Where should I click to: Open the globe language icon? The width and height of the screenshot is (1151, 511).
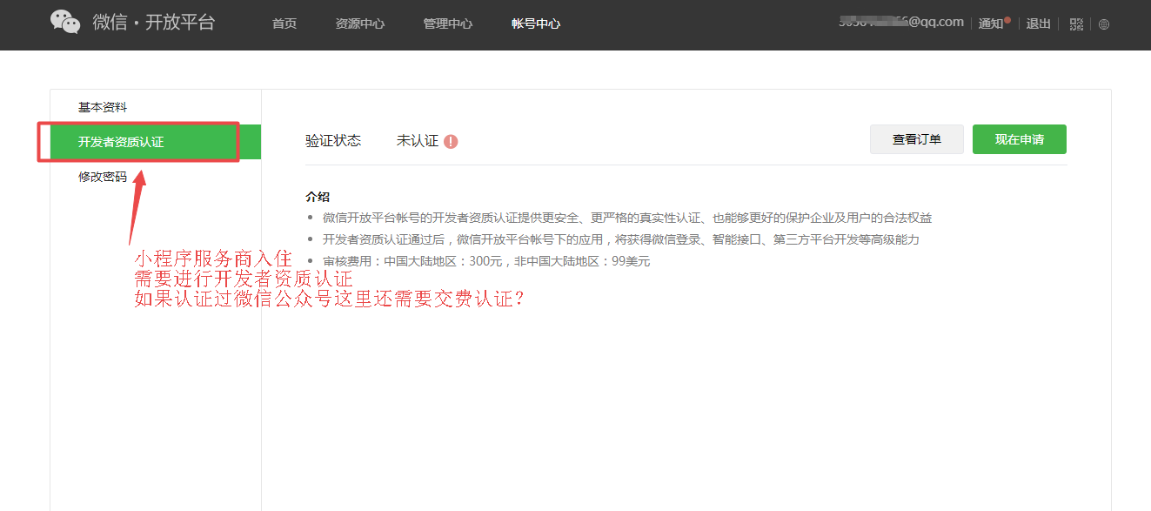[1104, 24]
